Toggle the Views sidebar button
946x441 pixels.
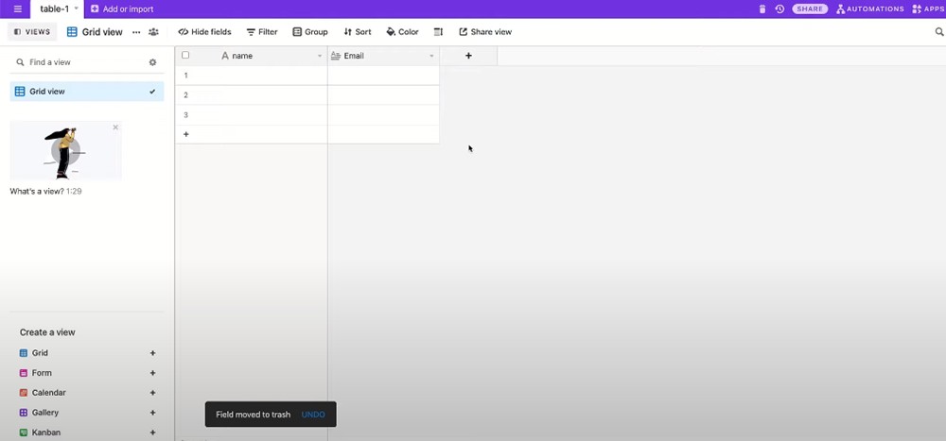(32, 32)
